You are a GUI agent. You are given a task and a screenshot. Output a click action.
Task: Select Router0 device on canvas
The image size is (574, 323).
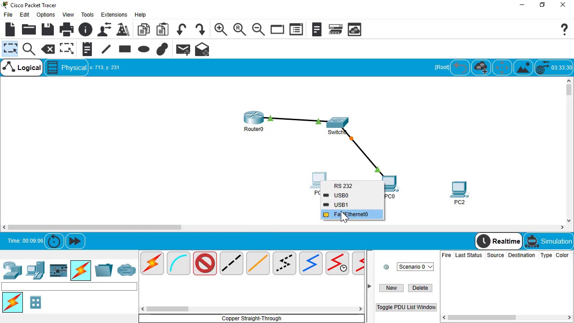pos(253,118)
